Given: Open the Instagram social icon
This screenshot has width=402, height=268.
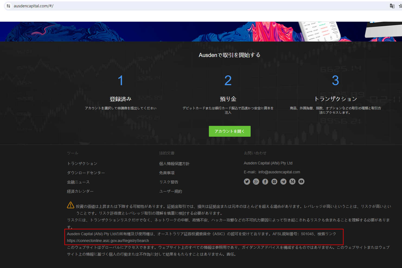Looking at the screenshot, I should pyautogui.click(x=274, y=181).
